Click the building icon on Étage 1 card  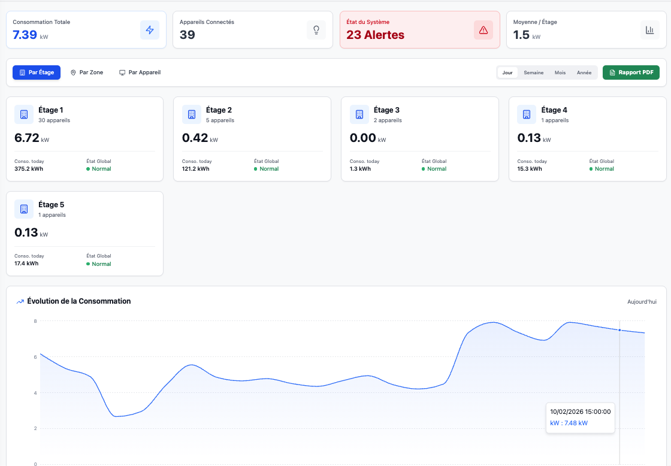click(x=24, y=114)
